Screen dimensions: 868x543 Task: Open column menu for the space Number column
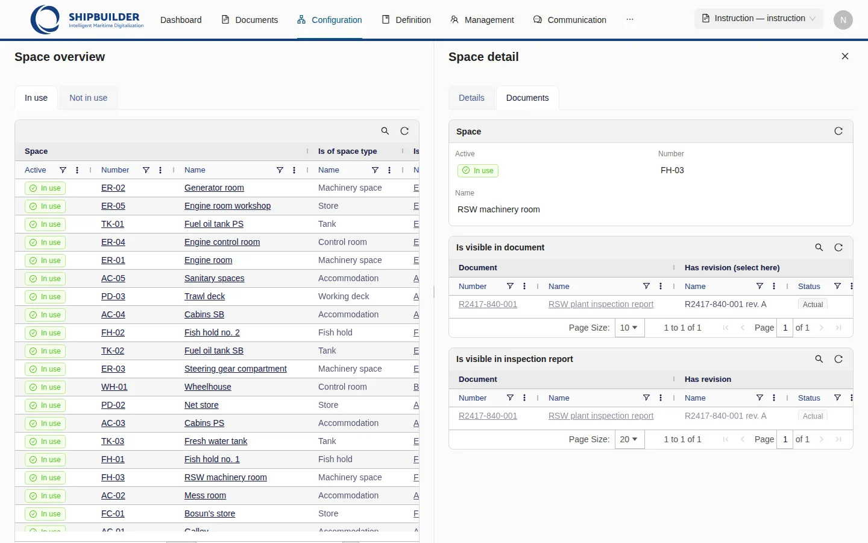point(160,170)
